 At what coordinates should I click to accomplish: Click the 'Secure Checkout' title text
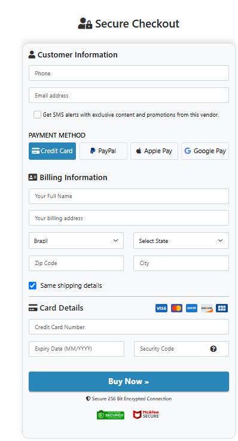pyautogui.click(x=137, y=23)
